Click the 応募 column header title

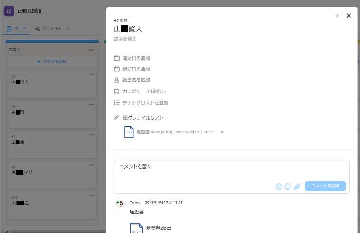click(x=12, y=50)
